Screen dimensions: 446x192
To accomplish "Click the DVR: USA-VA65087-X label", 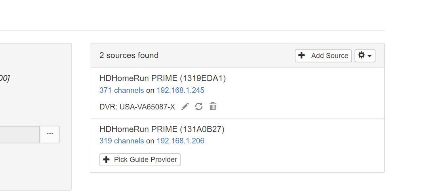I will coord(137,107).
